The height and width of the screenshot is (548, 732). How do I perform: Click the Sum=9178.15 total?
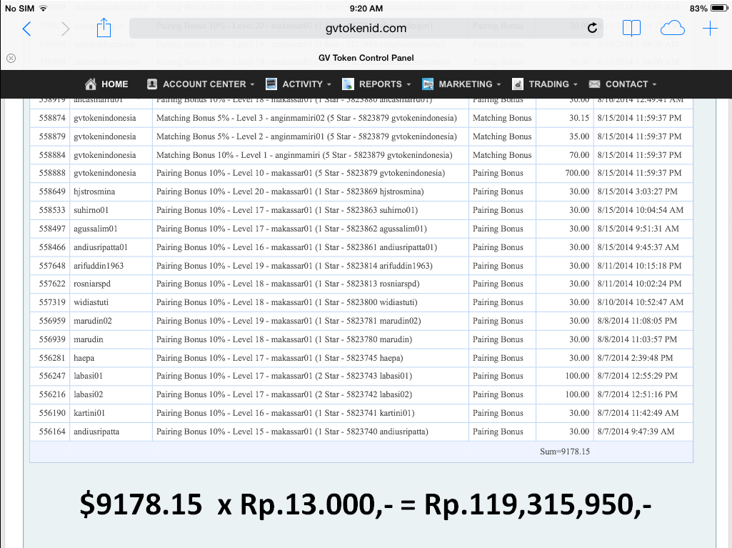click(565, 452)
